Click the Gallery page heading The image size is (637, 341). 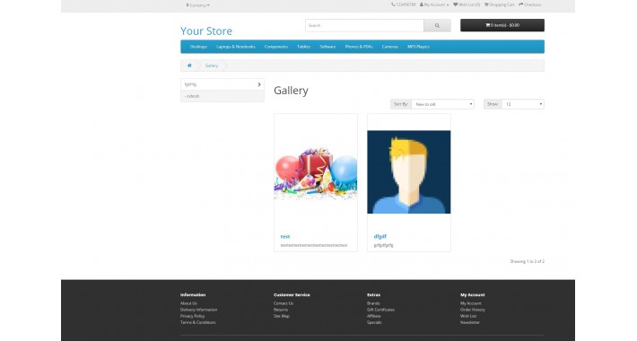tap(291, 91)
